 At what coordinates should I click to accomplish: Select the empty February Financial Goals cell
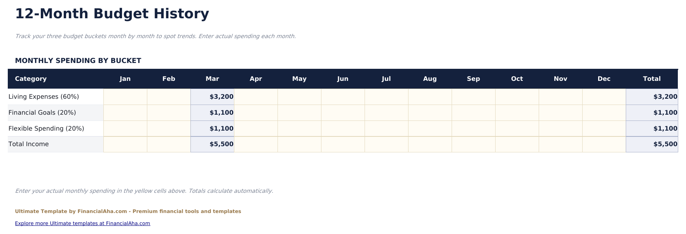click(169, 113)
